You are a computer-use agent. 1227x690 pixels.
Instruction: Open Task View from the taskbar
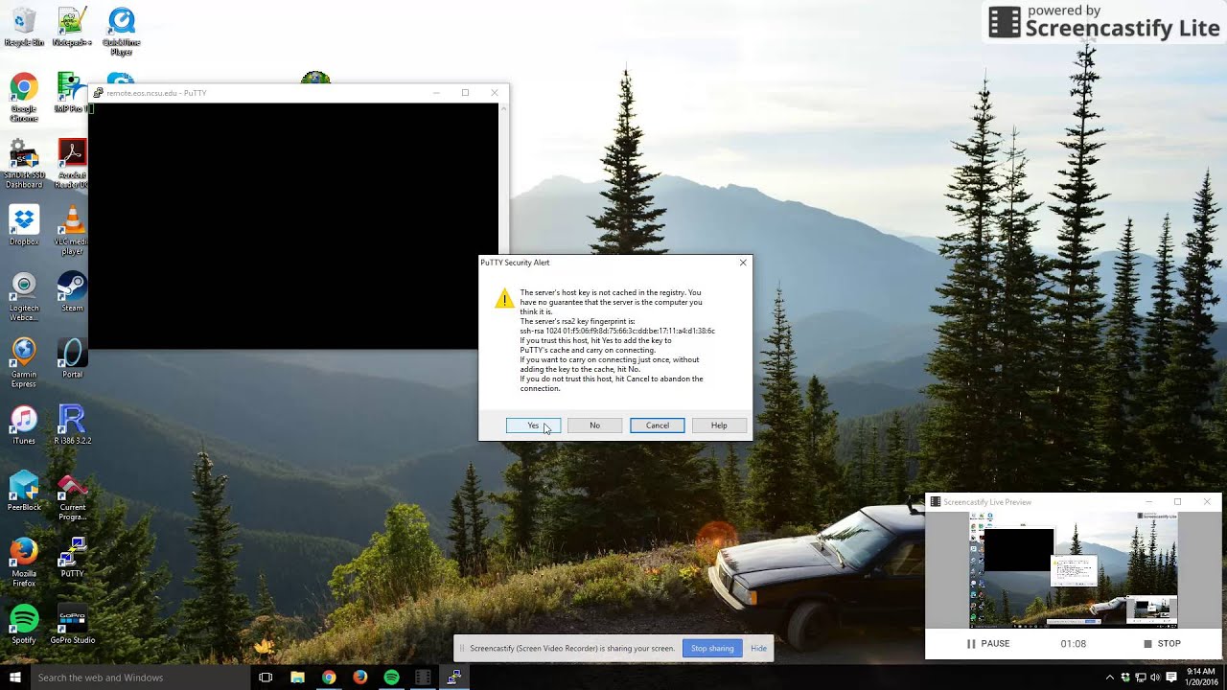click(x=266, y=678)
